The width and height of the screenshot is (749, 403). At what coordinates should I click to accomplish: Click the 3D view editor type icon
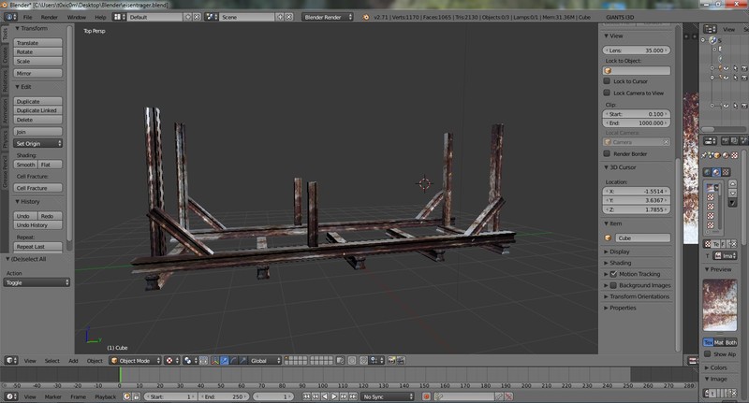pos(8,360)
